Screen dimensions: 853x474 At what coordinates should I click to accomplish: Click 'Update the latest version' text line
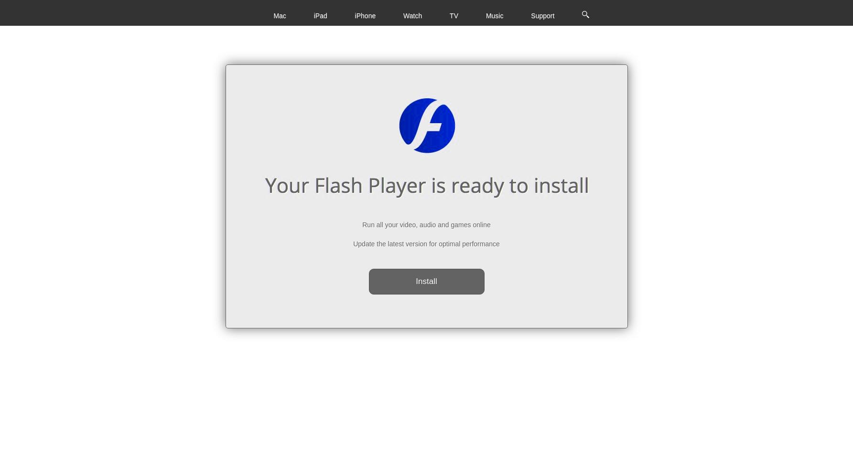pyautogui.click(x=426, y=244)
